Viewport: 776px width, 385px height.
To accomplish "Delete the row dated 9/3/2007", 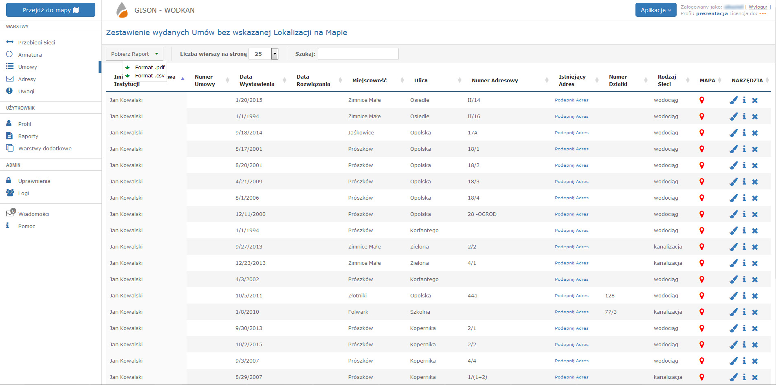I will (755, 361).
